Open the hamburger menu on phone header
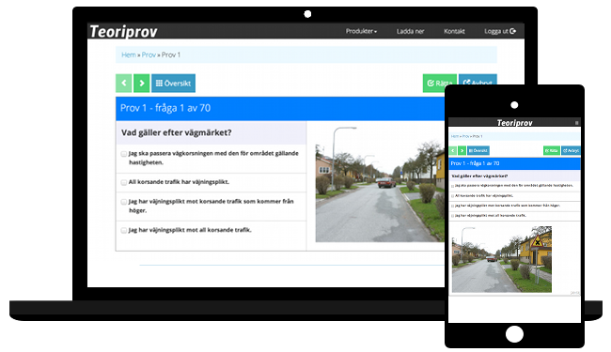The width and height of the screenshot is (611, 352). (577, 123)
